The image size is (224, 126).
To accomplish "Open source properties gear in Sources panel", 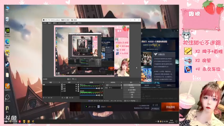I will [67, 98].
